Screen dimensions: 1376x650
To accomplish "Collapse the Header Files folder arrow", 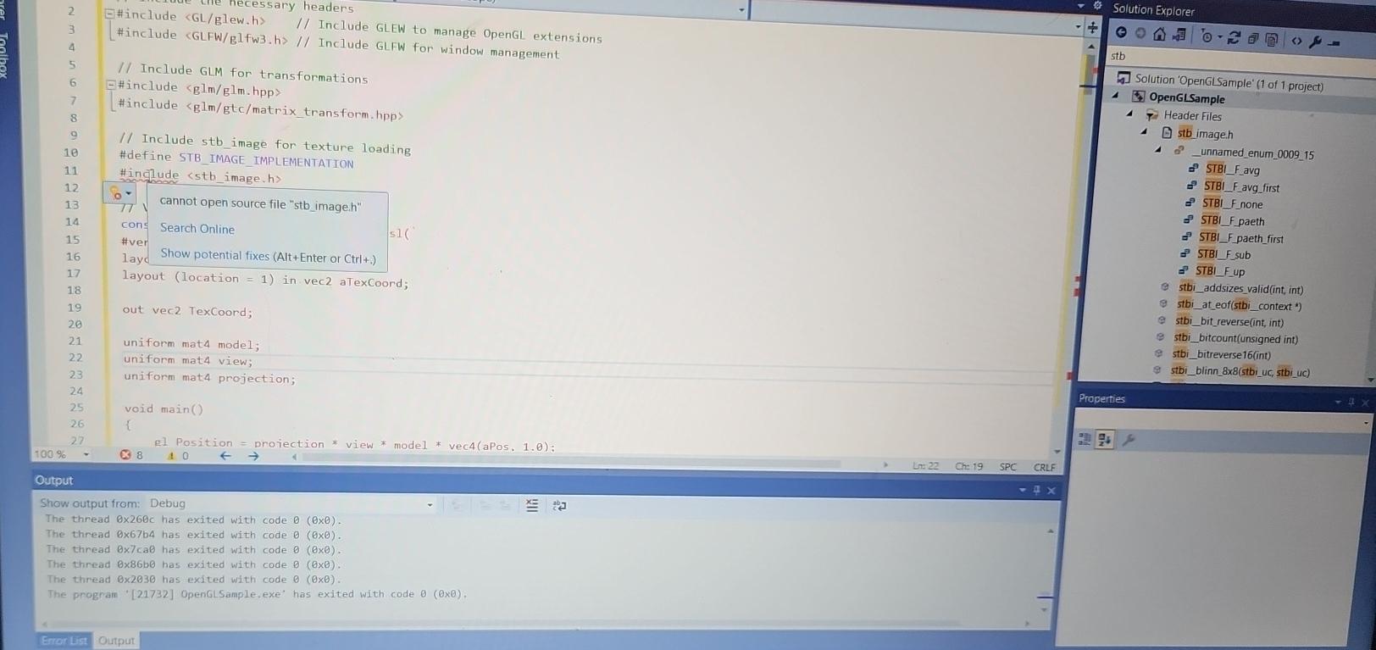I will coord(1129,113).
